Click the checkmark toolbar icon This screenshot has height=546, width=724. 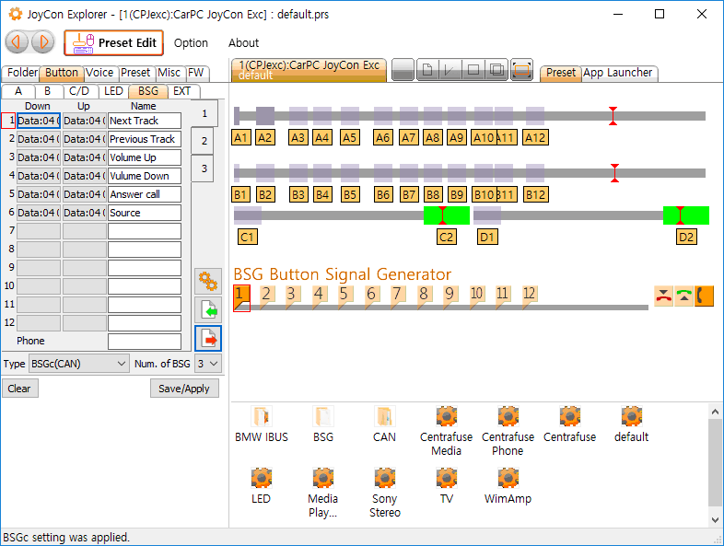pyautogui.click(x=450, y=70)
